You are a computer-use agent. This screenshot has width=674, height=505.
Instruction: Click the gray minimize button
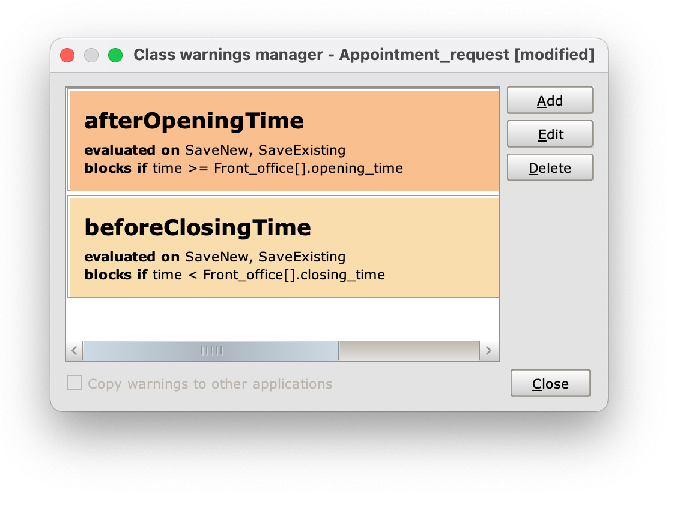(91, 55)
